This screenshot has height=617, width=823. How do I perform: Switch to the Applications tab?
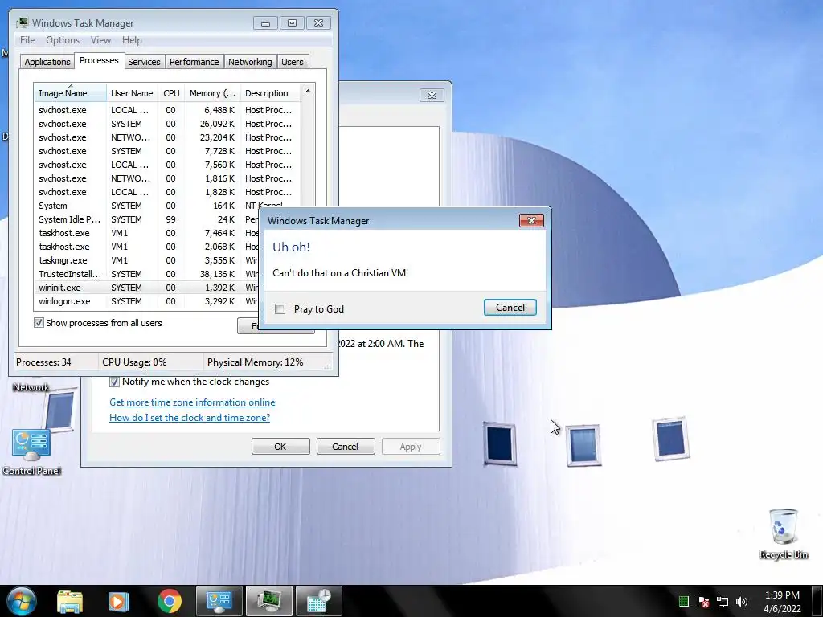pos(47,62)
